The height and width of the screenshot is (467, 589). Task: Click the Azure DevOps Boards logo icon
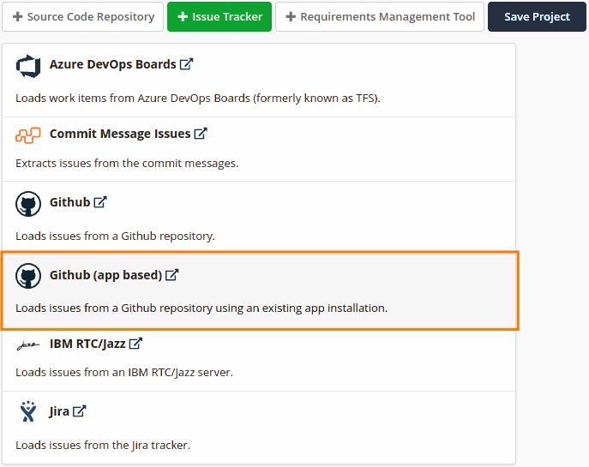click(x=28, y=66)
